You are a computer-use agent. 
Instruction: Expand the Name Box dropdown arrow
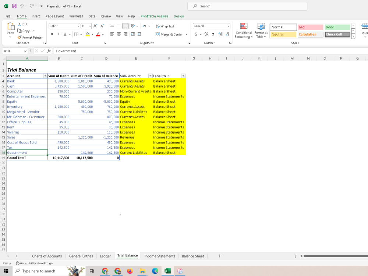tap(25, 51)
